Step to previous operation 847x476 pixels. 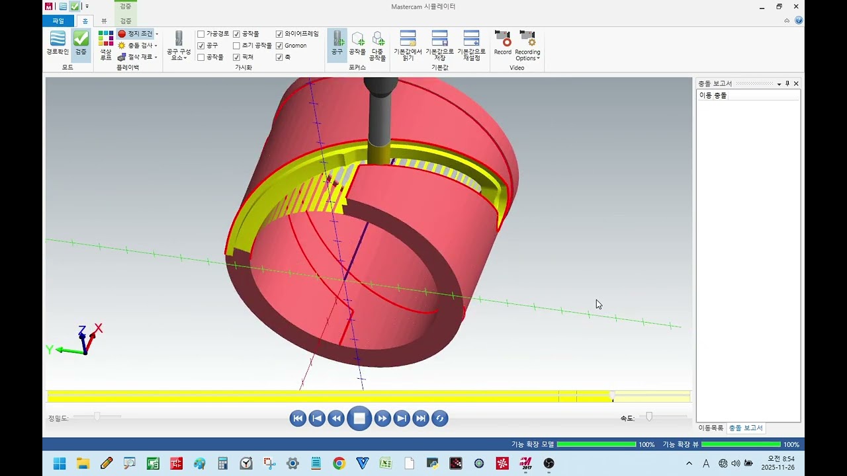coord(317,418)
